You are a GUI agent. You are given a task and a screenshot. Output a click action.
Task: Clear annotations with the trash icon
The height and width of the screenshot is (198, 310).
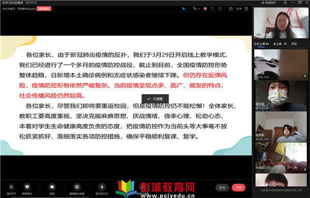[220, 9]
